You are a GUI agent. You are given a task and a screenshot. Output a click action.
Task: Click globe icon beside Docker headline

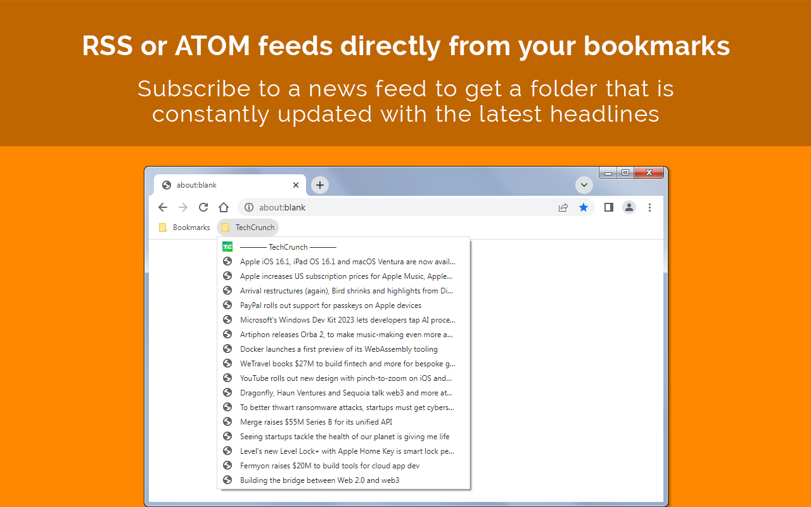tap(227, 349)
